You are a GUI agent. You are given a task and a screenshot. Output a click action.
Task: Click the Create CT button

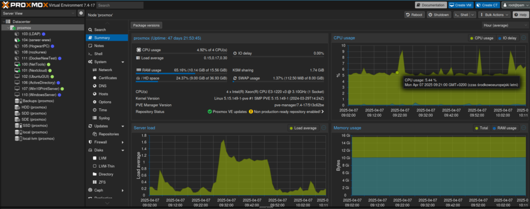[487, 5]
